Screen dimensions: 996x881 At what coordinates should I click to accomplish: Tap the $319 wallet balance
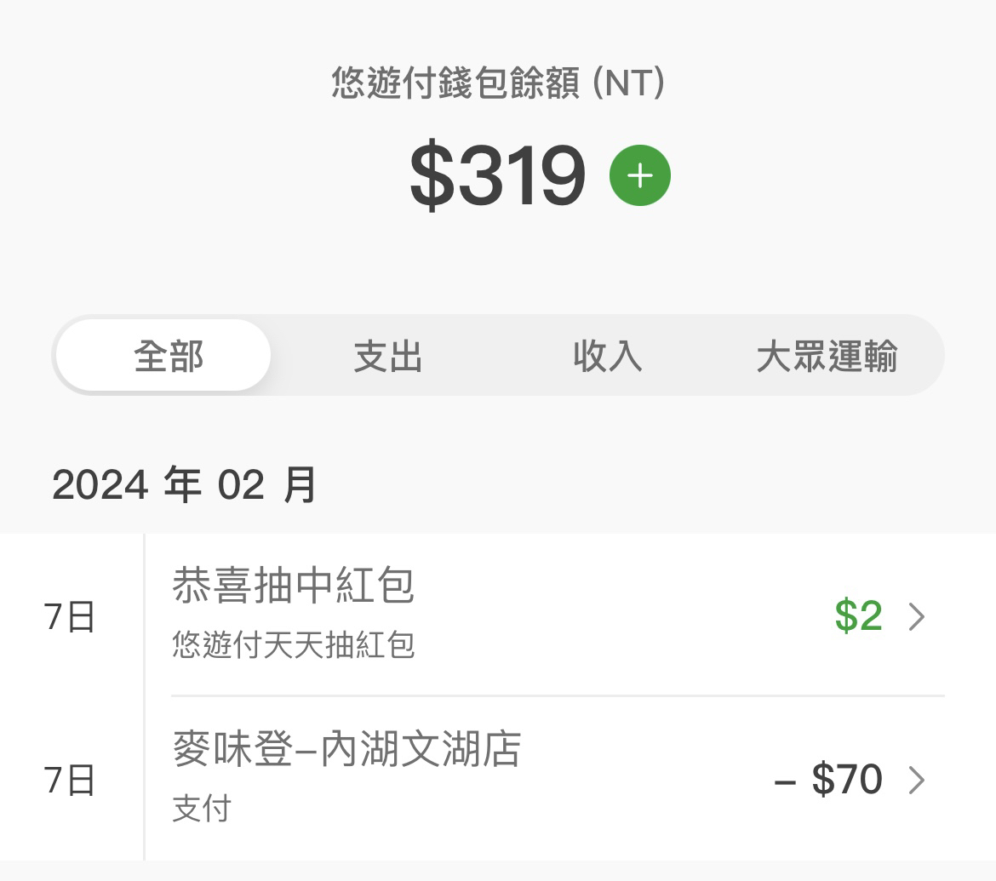(497, 176)
